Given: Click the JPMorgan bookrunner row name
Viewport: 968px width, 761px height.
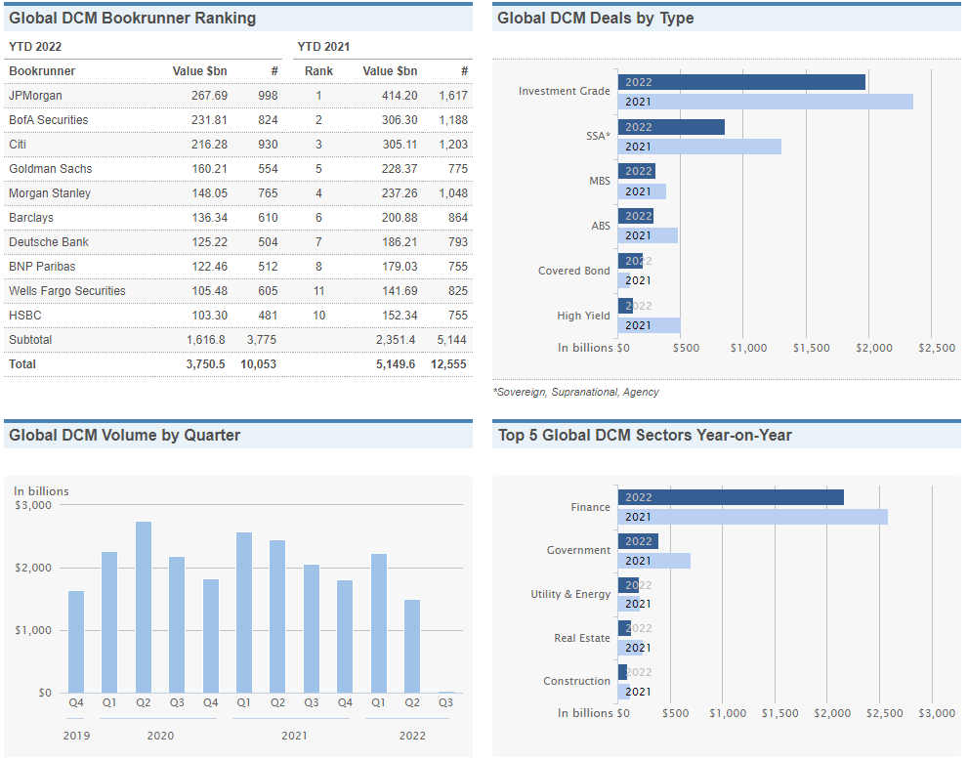Looking at the screenshot, I should click(35, 96).
